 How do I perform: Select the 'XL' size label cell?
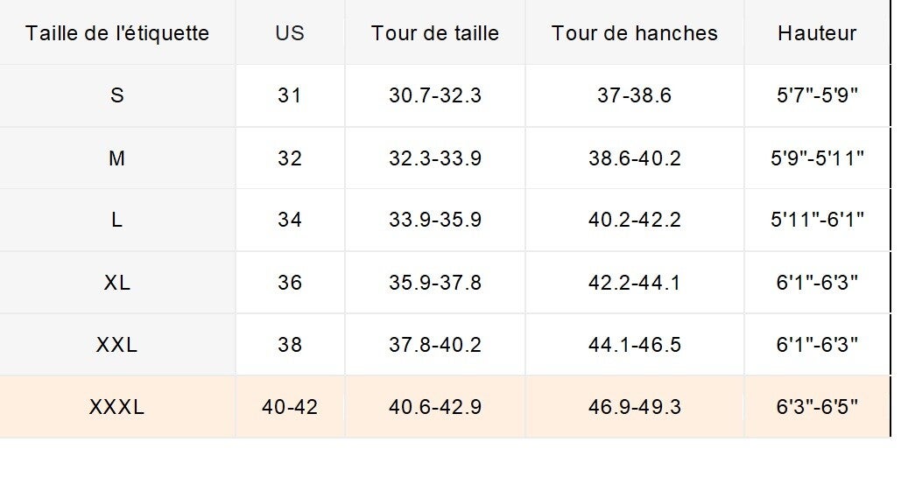[117, 283]
